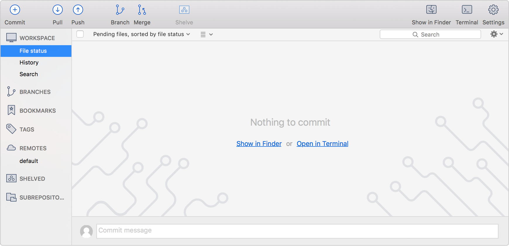Viewport: 509px width, 246px height.
Task: Select History in the Workspace sidebar
Action: coord(29,63)
